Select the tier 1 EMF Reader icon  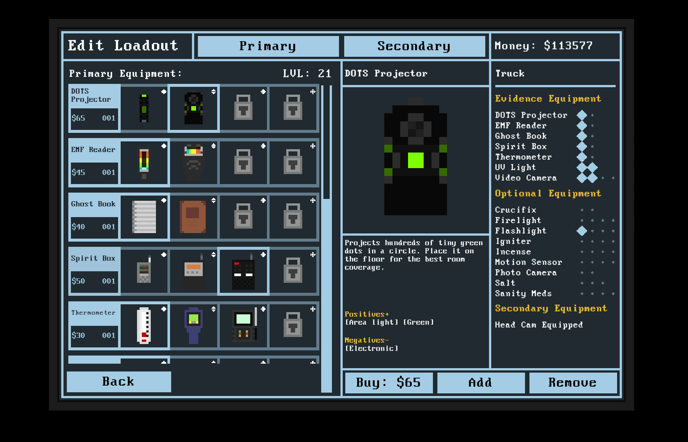click(x=144, y=163)
